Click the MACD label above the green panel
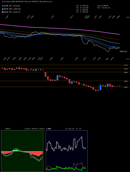Viewport: 130px width, 172px height. coord(8,129)
